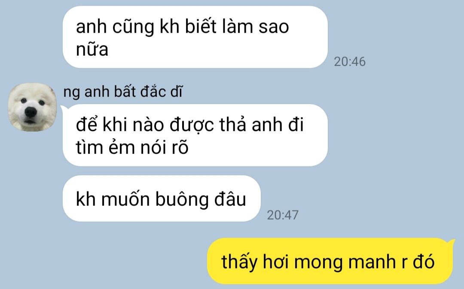Click the pointed tail beside the dog avatar

click(x=64, y=109)
